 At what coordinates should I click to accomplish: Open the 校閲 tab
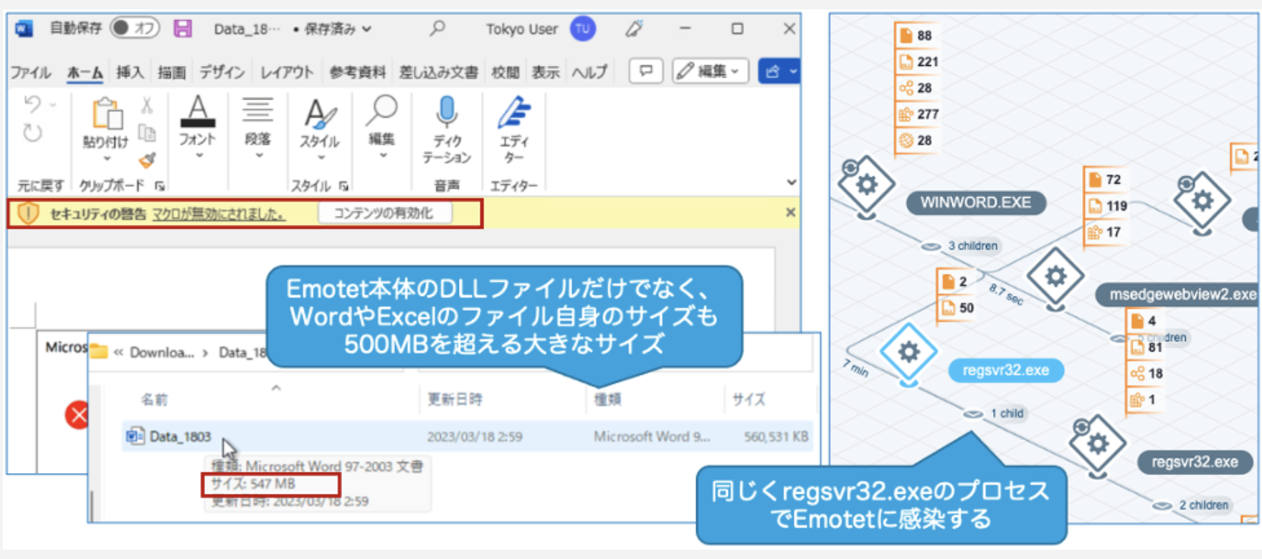[x=505, y=72]
